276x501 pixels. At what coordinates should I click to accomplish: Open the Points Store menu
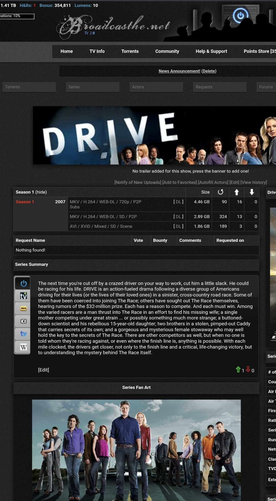coord(260,51)
